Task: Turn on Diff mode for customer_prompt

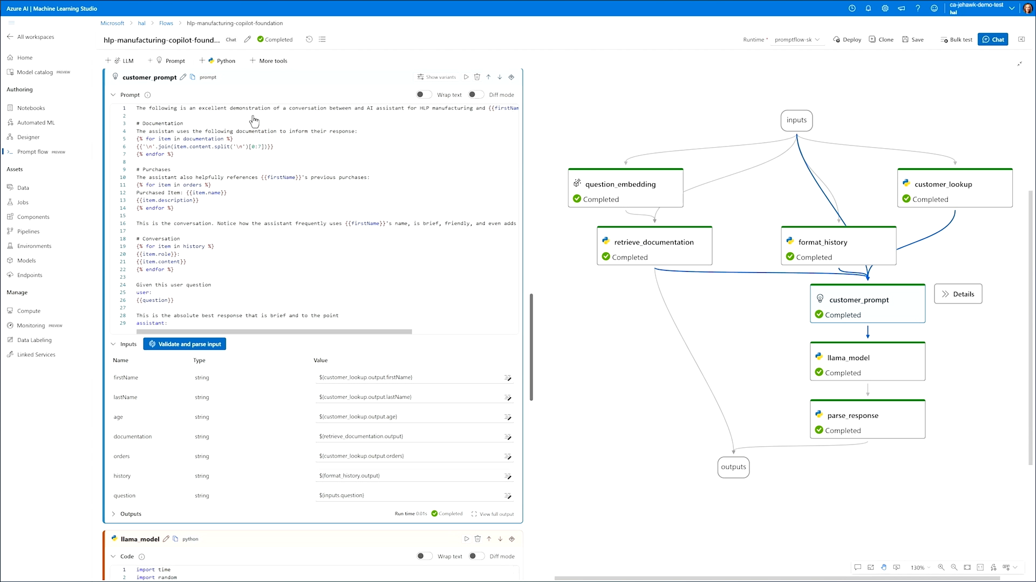Action: coord(475,95)
